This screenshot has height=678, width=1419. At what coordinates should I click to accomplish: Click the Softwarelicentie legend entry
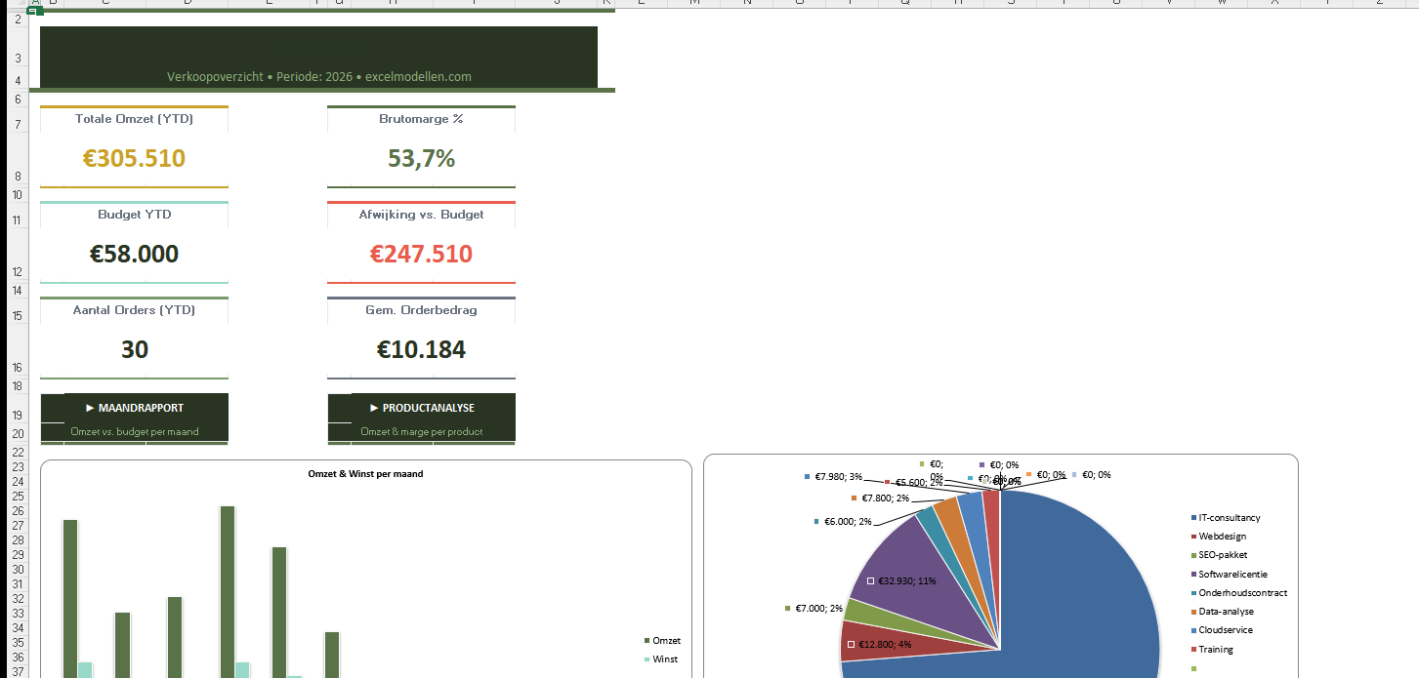(x=1232, y=575)
